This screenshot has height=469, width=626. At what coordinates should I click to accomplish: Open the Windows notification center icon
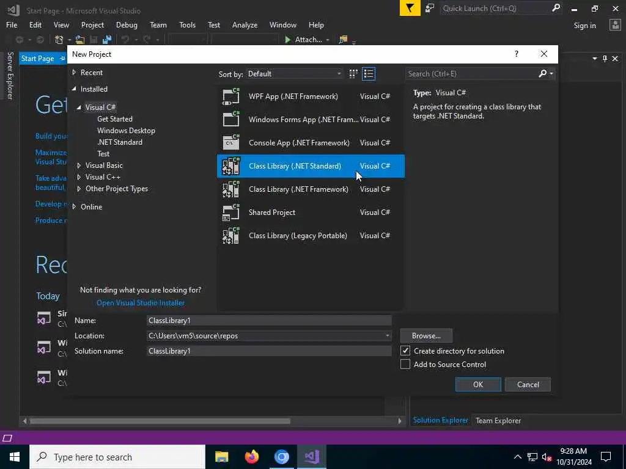[x=606, y=457]
